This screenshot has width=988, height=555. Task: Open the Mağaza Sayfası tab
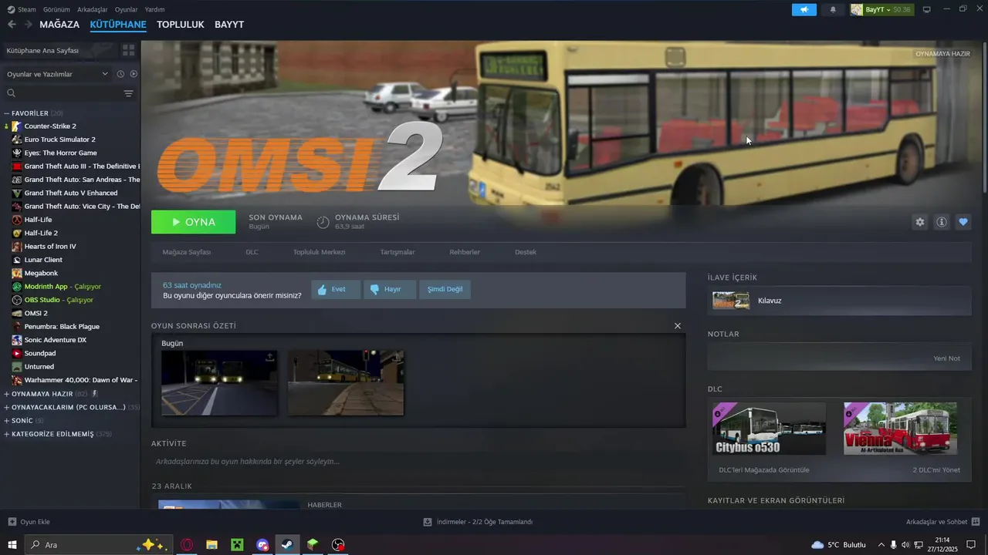(x=186, y=252)
